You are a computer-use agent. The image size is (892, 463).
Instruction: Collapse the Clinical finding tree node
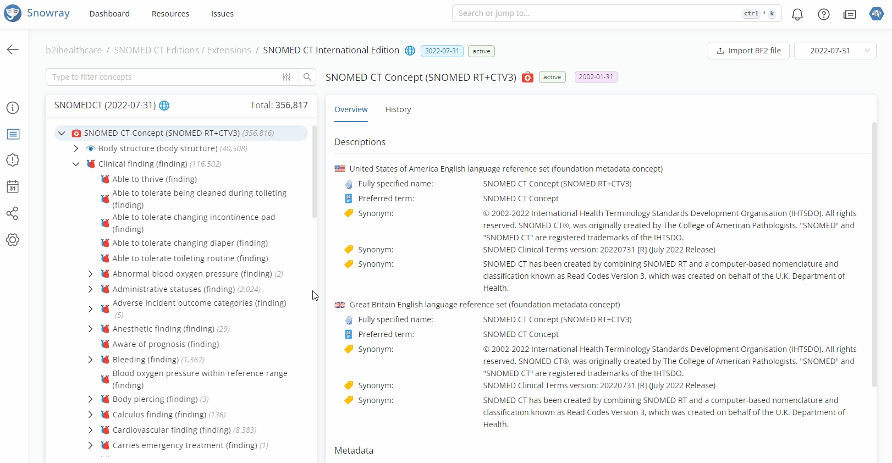(76, 164)
